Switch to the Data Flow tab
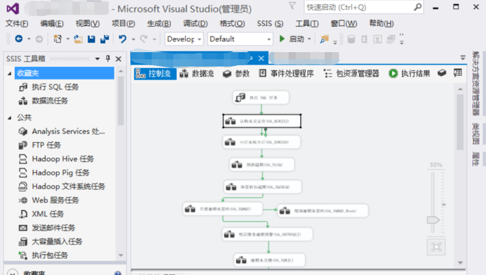This screenshot has width=486, height=275. pyautogui.click(x=197, y=74)
